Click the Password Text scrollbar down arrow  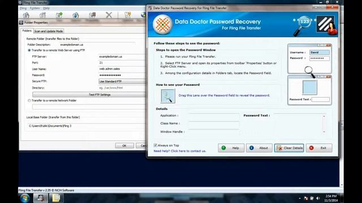(324, 131)
